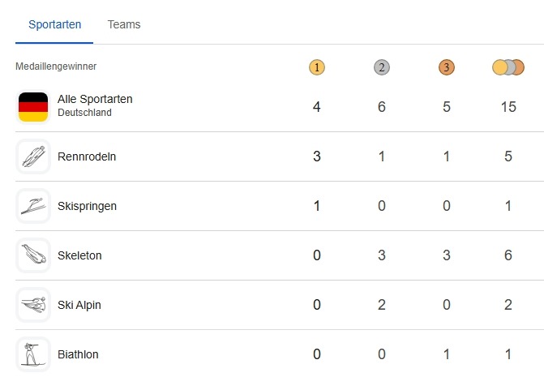Select the Sportarten tab
This screenshot has height=390, width=544.
tap(54, 24)
